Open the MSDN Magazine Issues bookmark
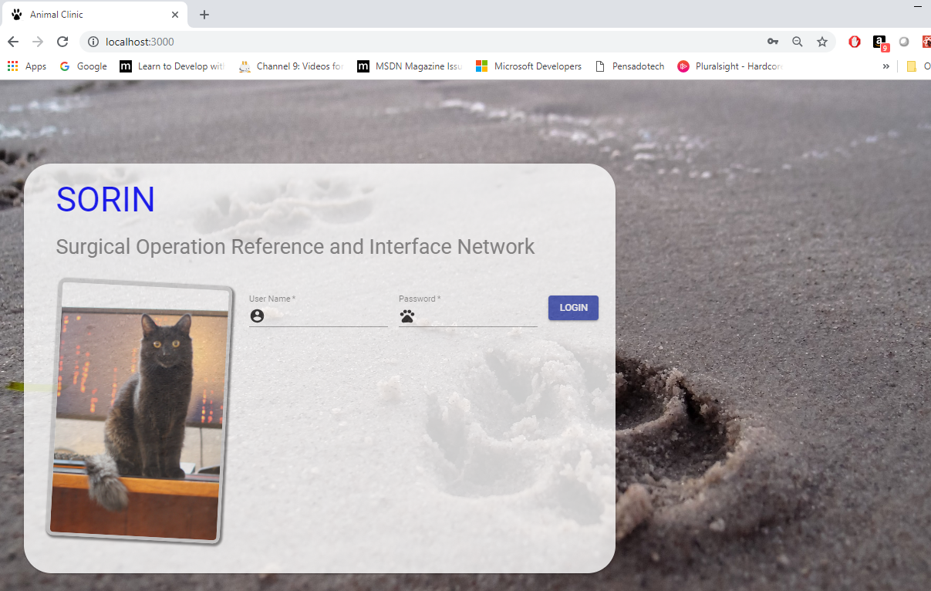This screenshot has height=591, width=931. (x=410, y=66)
